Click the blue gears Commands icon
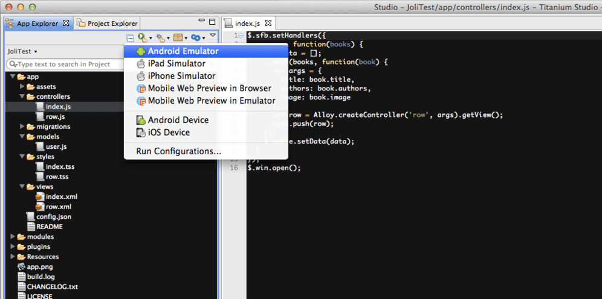 196,37
